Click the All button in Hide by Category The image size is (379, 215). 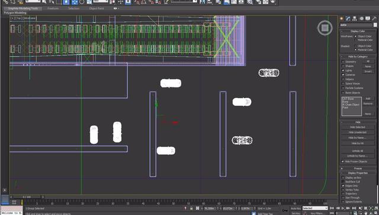pyautogui.click(x=368, y=61)
